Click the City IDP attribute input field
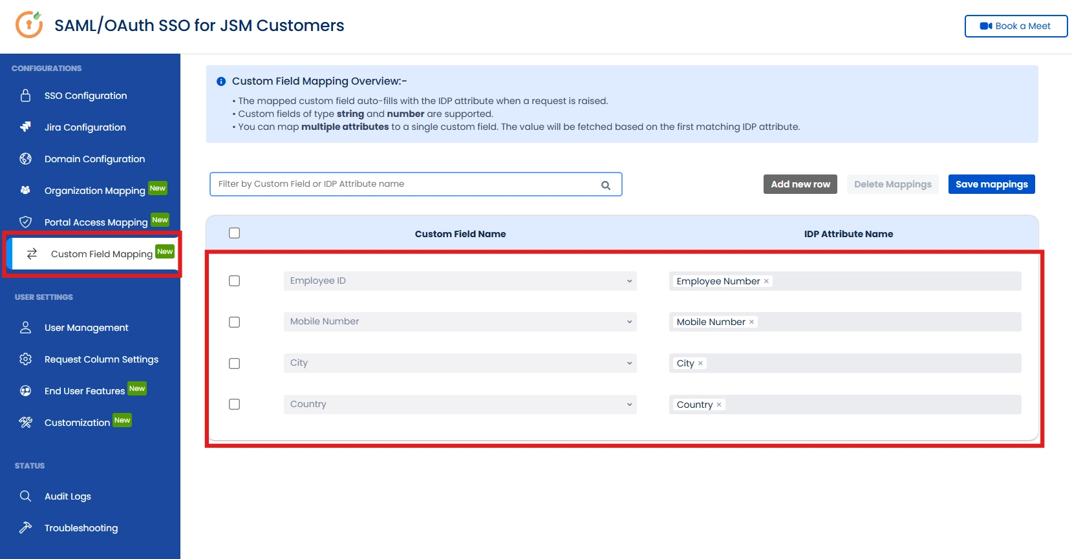Viewport: 1072px width, 559px height. [x=845, y=363]
